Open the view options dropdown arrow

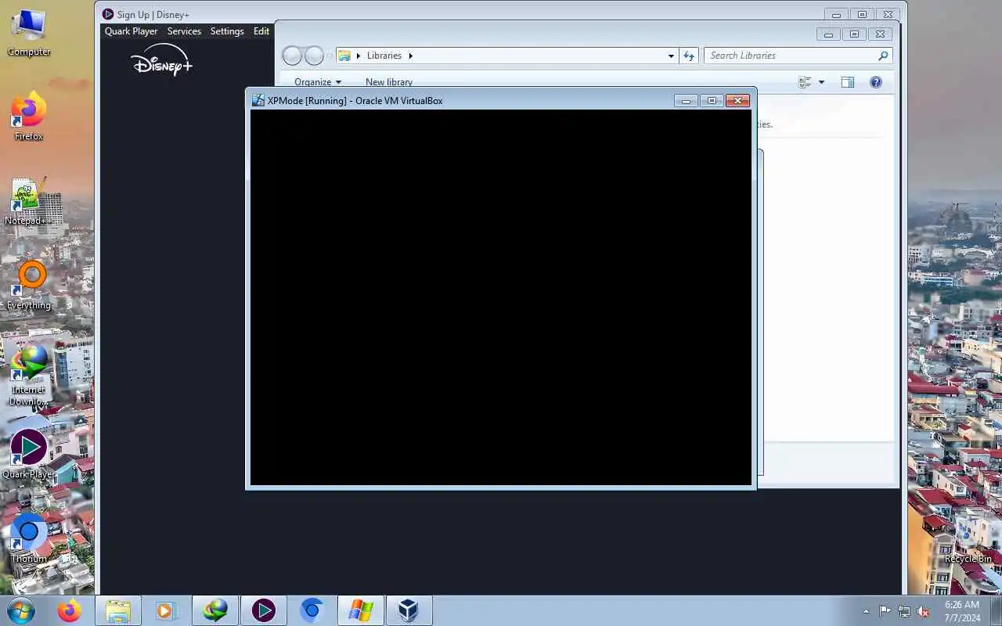821,82
